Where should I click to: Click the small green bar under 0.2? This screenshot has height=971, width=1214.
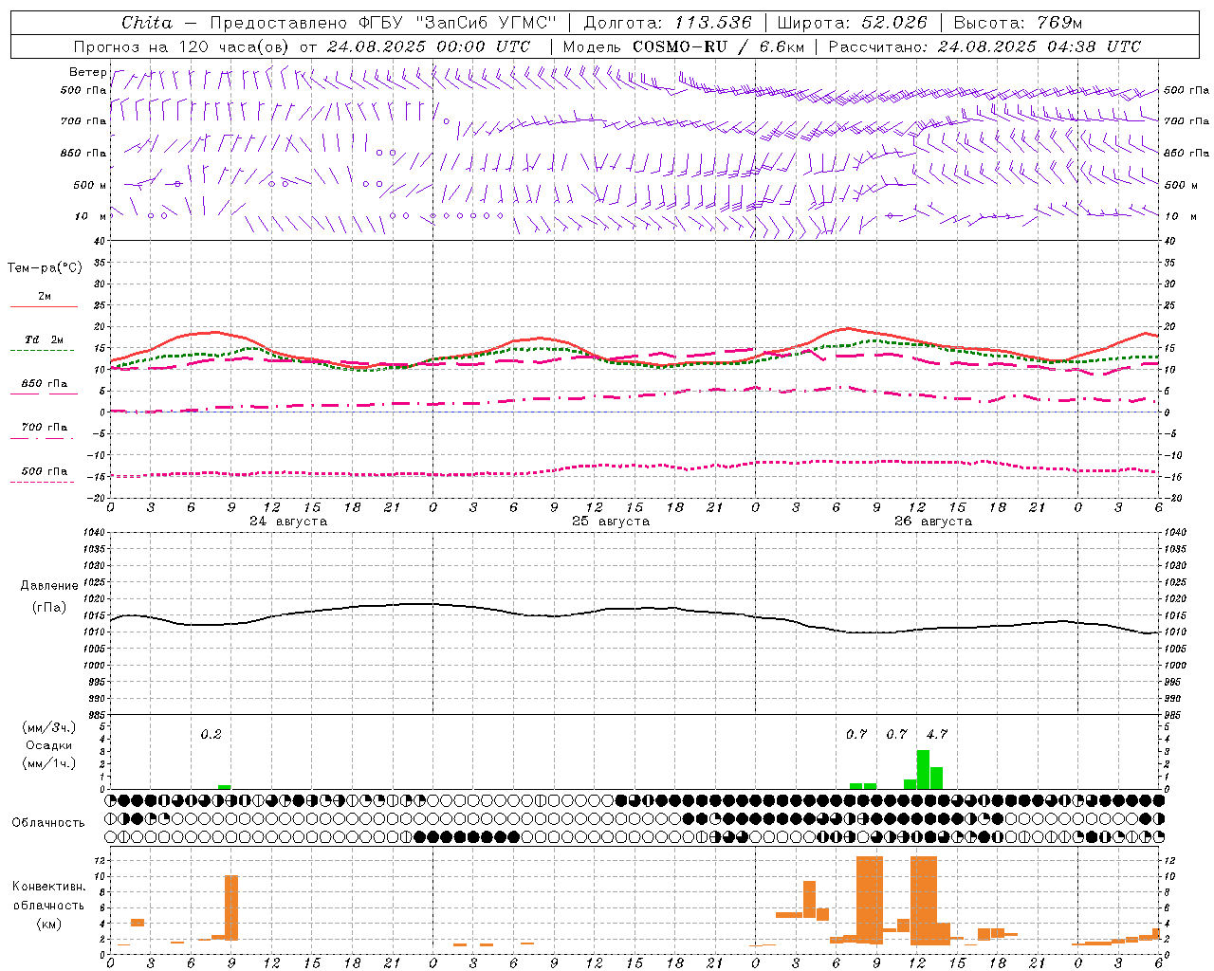[x=224, y=787]
